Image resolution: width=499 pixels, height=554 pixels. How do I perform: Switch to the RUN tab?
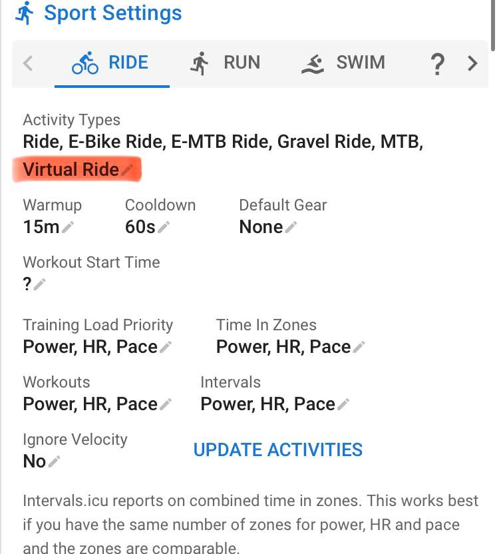click(x=226, y=63)
